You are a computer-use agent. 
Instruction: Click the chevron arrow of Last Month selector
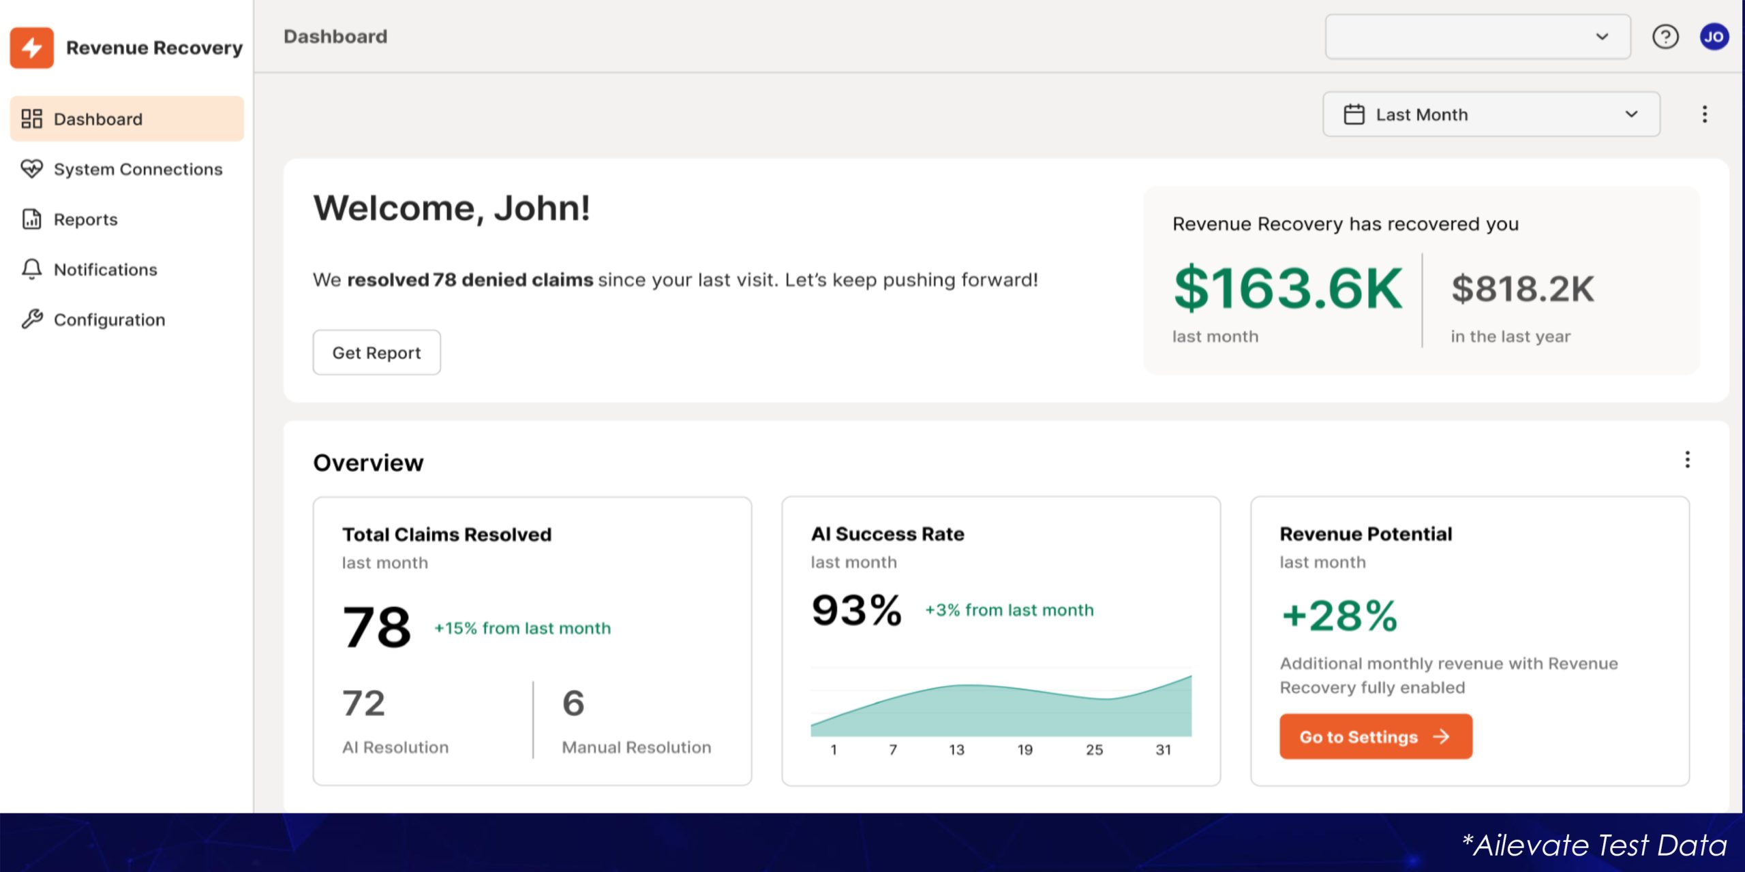[1631, 114]
